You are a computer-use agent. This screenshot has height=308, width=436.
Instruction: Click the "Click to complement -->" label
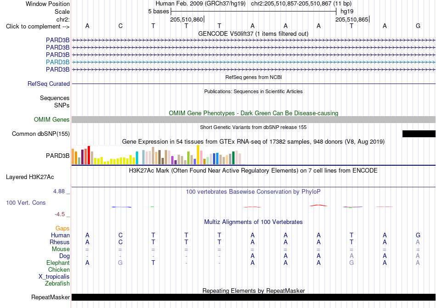coord(38,27)
